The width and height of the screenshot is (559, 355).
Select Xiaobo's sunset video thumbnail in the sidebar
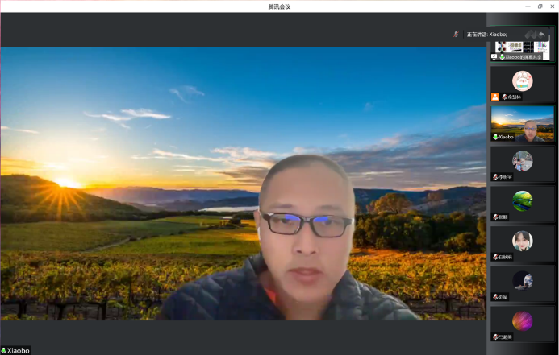tap(523, 123)
